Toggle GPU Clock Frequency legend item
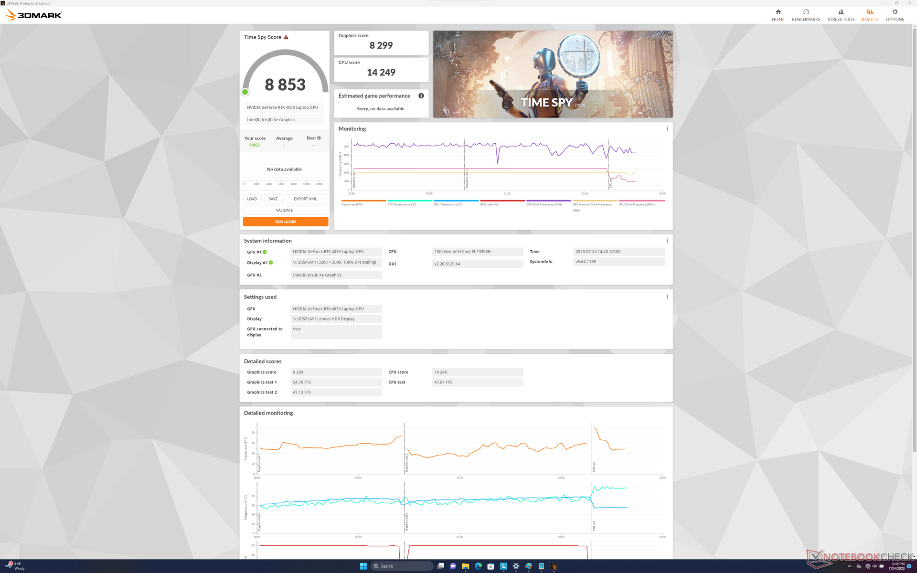 click(641, 203)
